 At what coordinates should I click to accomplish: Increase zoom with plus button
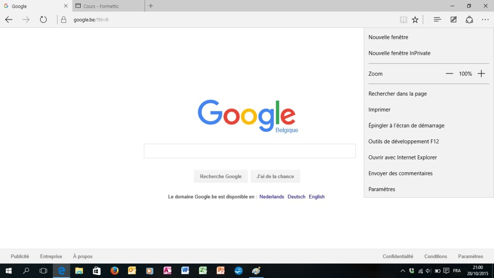[481, 74]
